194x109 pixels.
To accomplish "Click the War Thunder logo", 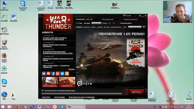I will coord(58,22).
